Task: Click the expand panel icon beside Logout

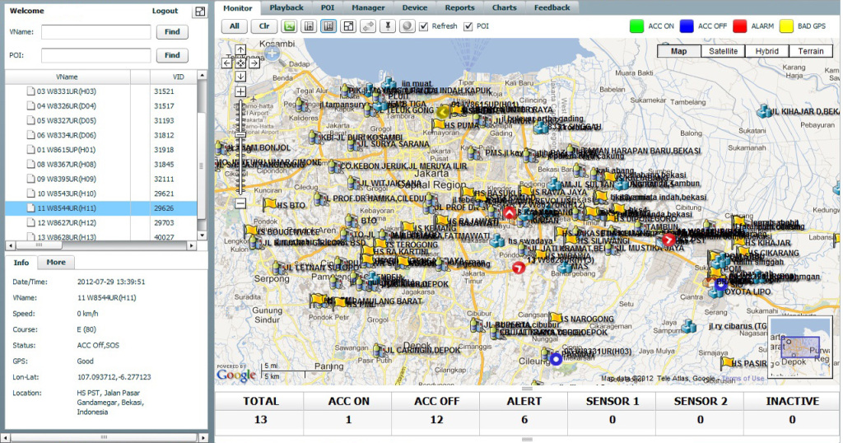Action: click(x=199, y=12)
